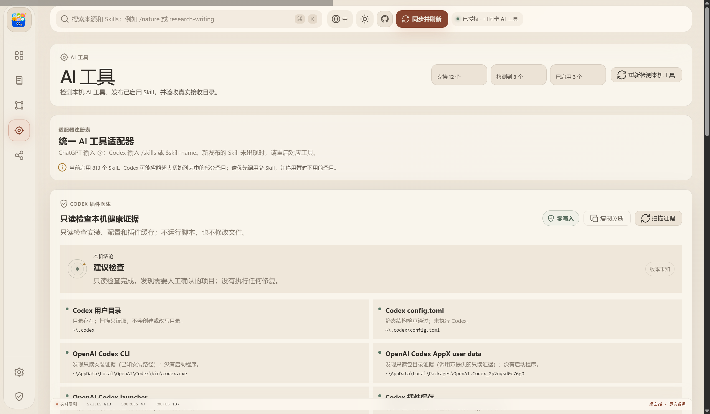Viewport: 710px width, 414px height.
Task: Click the 统一 AI 工具适配器 heading
Action: pos(96,141)
